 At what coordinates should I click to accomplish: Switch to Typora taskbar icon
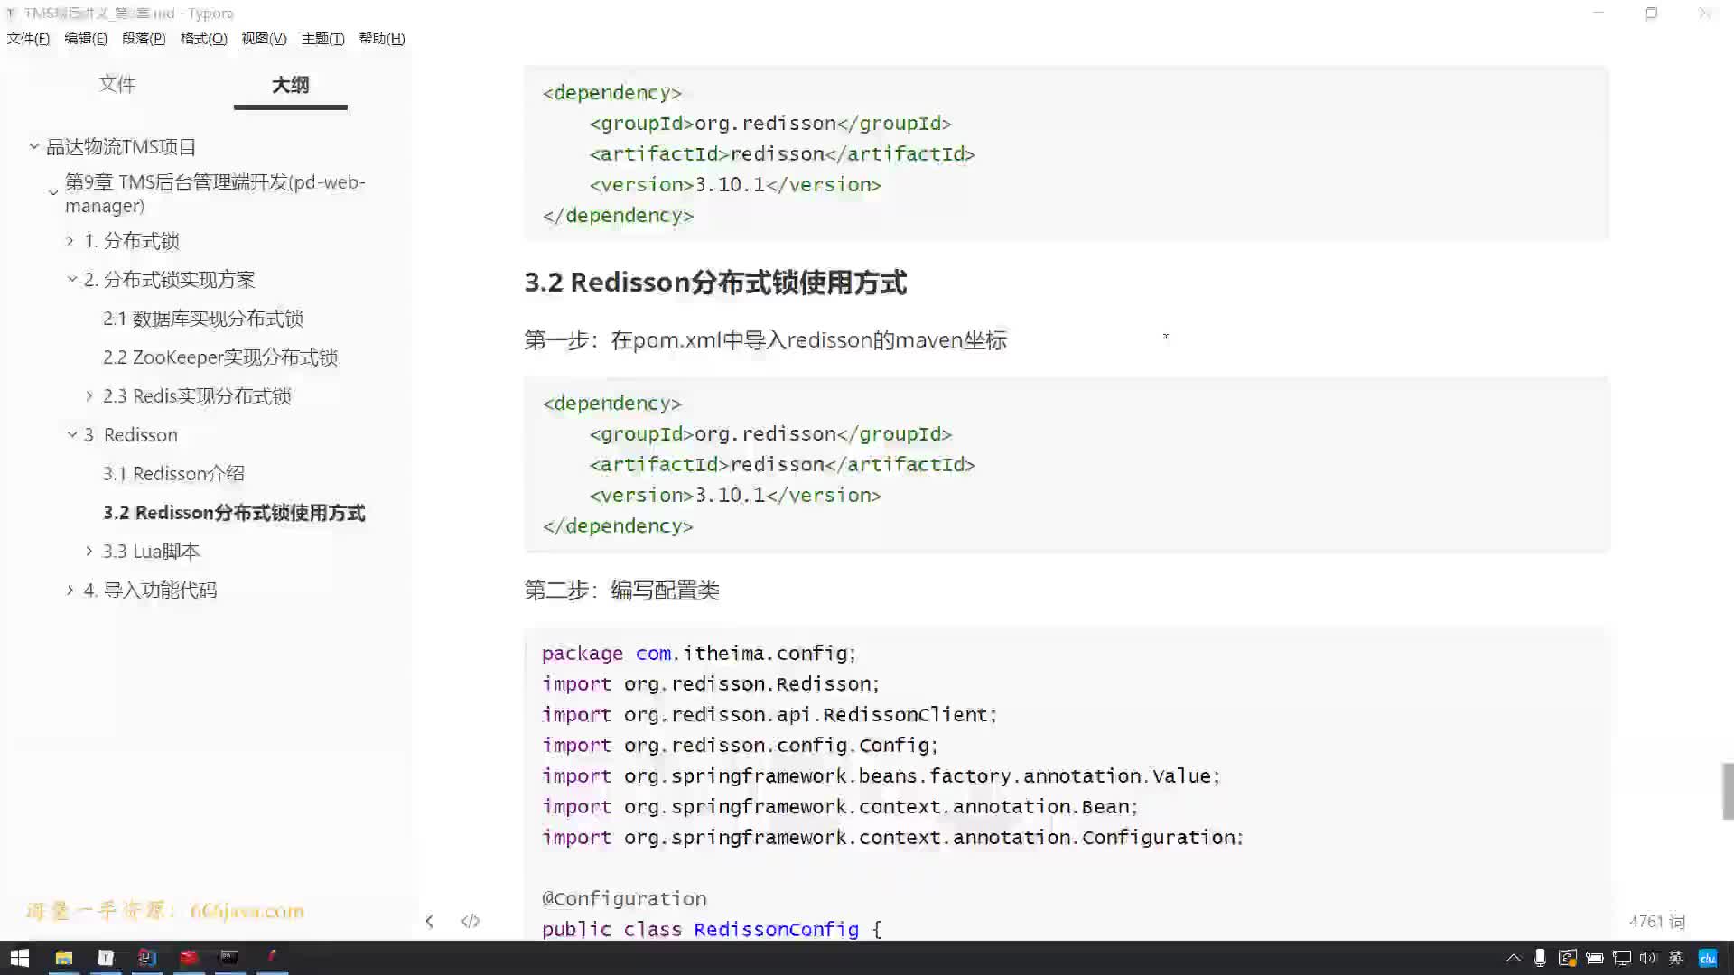pos(106,958)
